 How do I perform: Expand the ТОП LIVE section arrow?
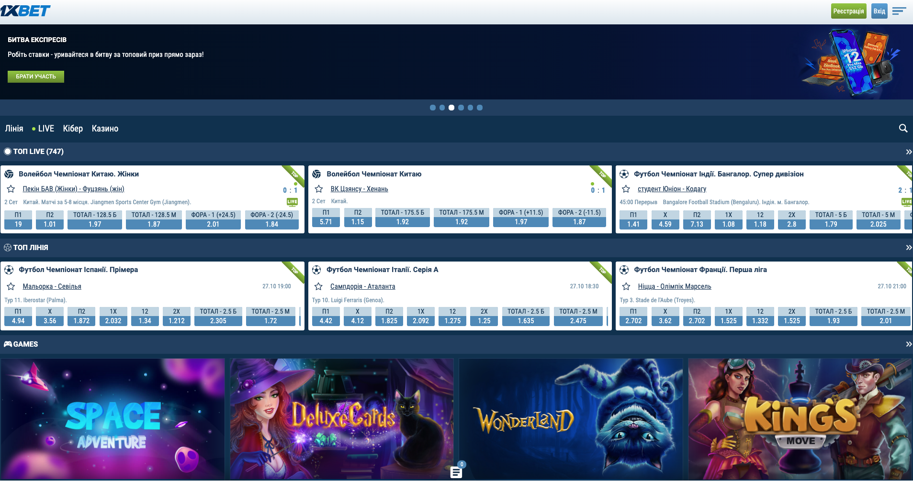point(908,152)
